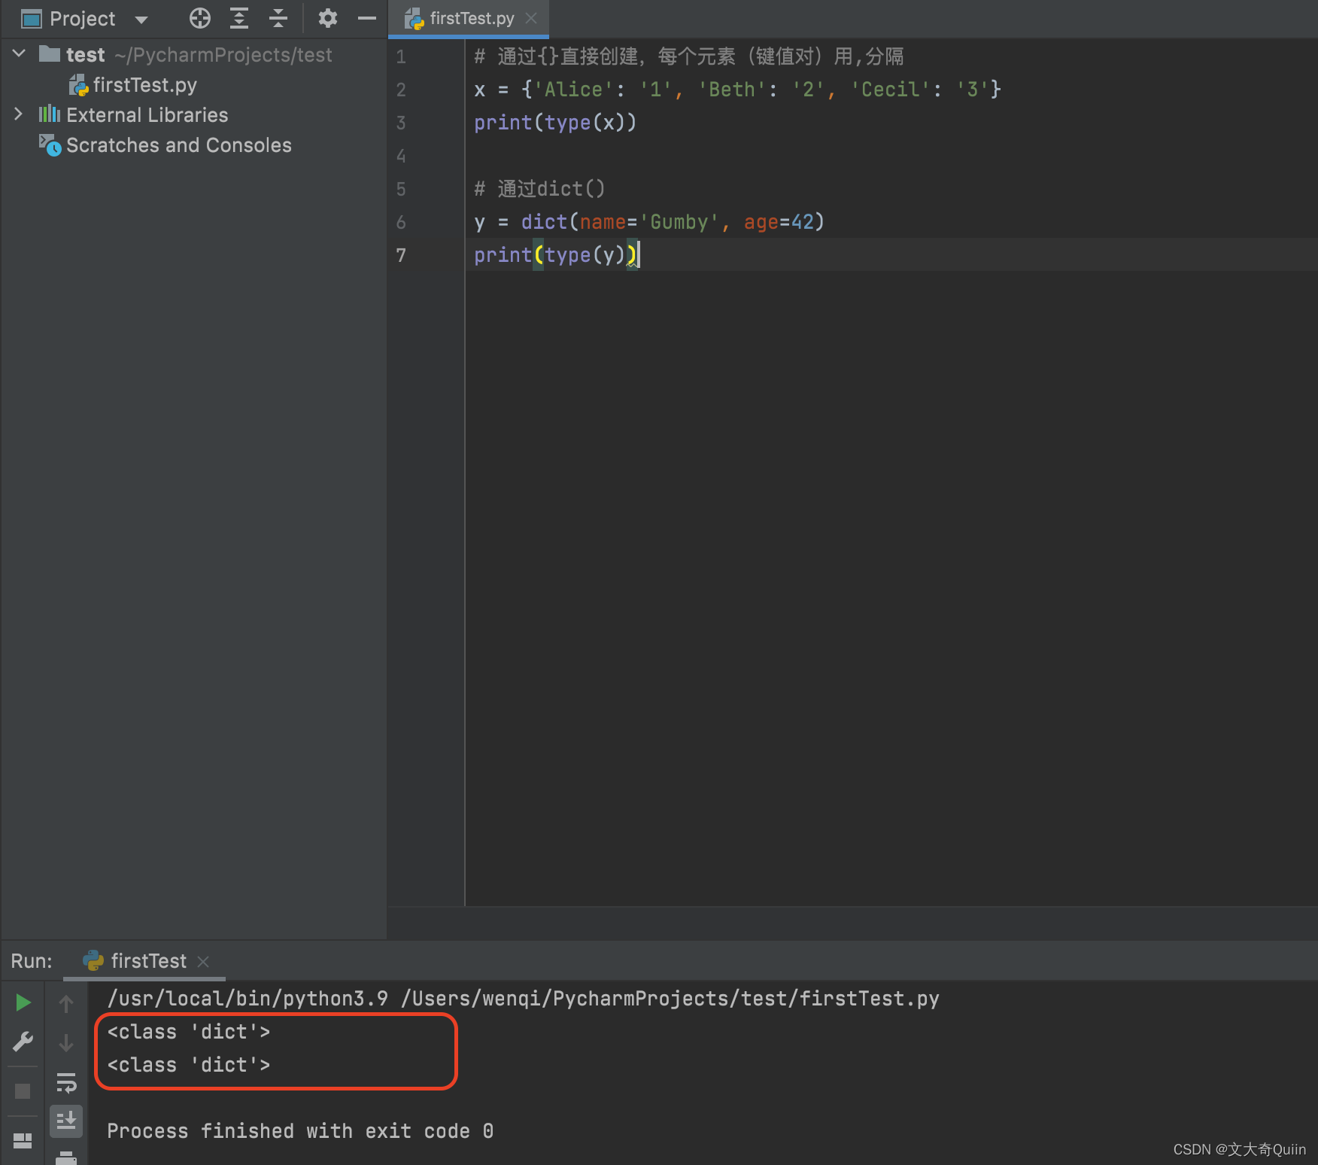Click the print(type(y)) line
The image size is (1318, 1165).
tap(555, 255)
